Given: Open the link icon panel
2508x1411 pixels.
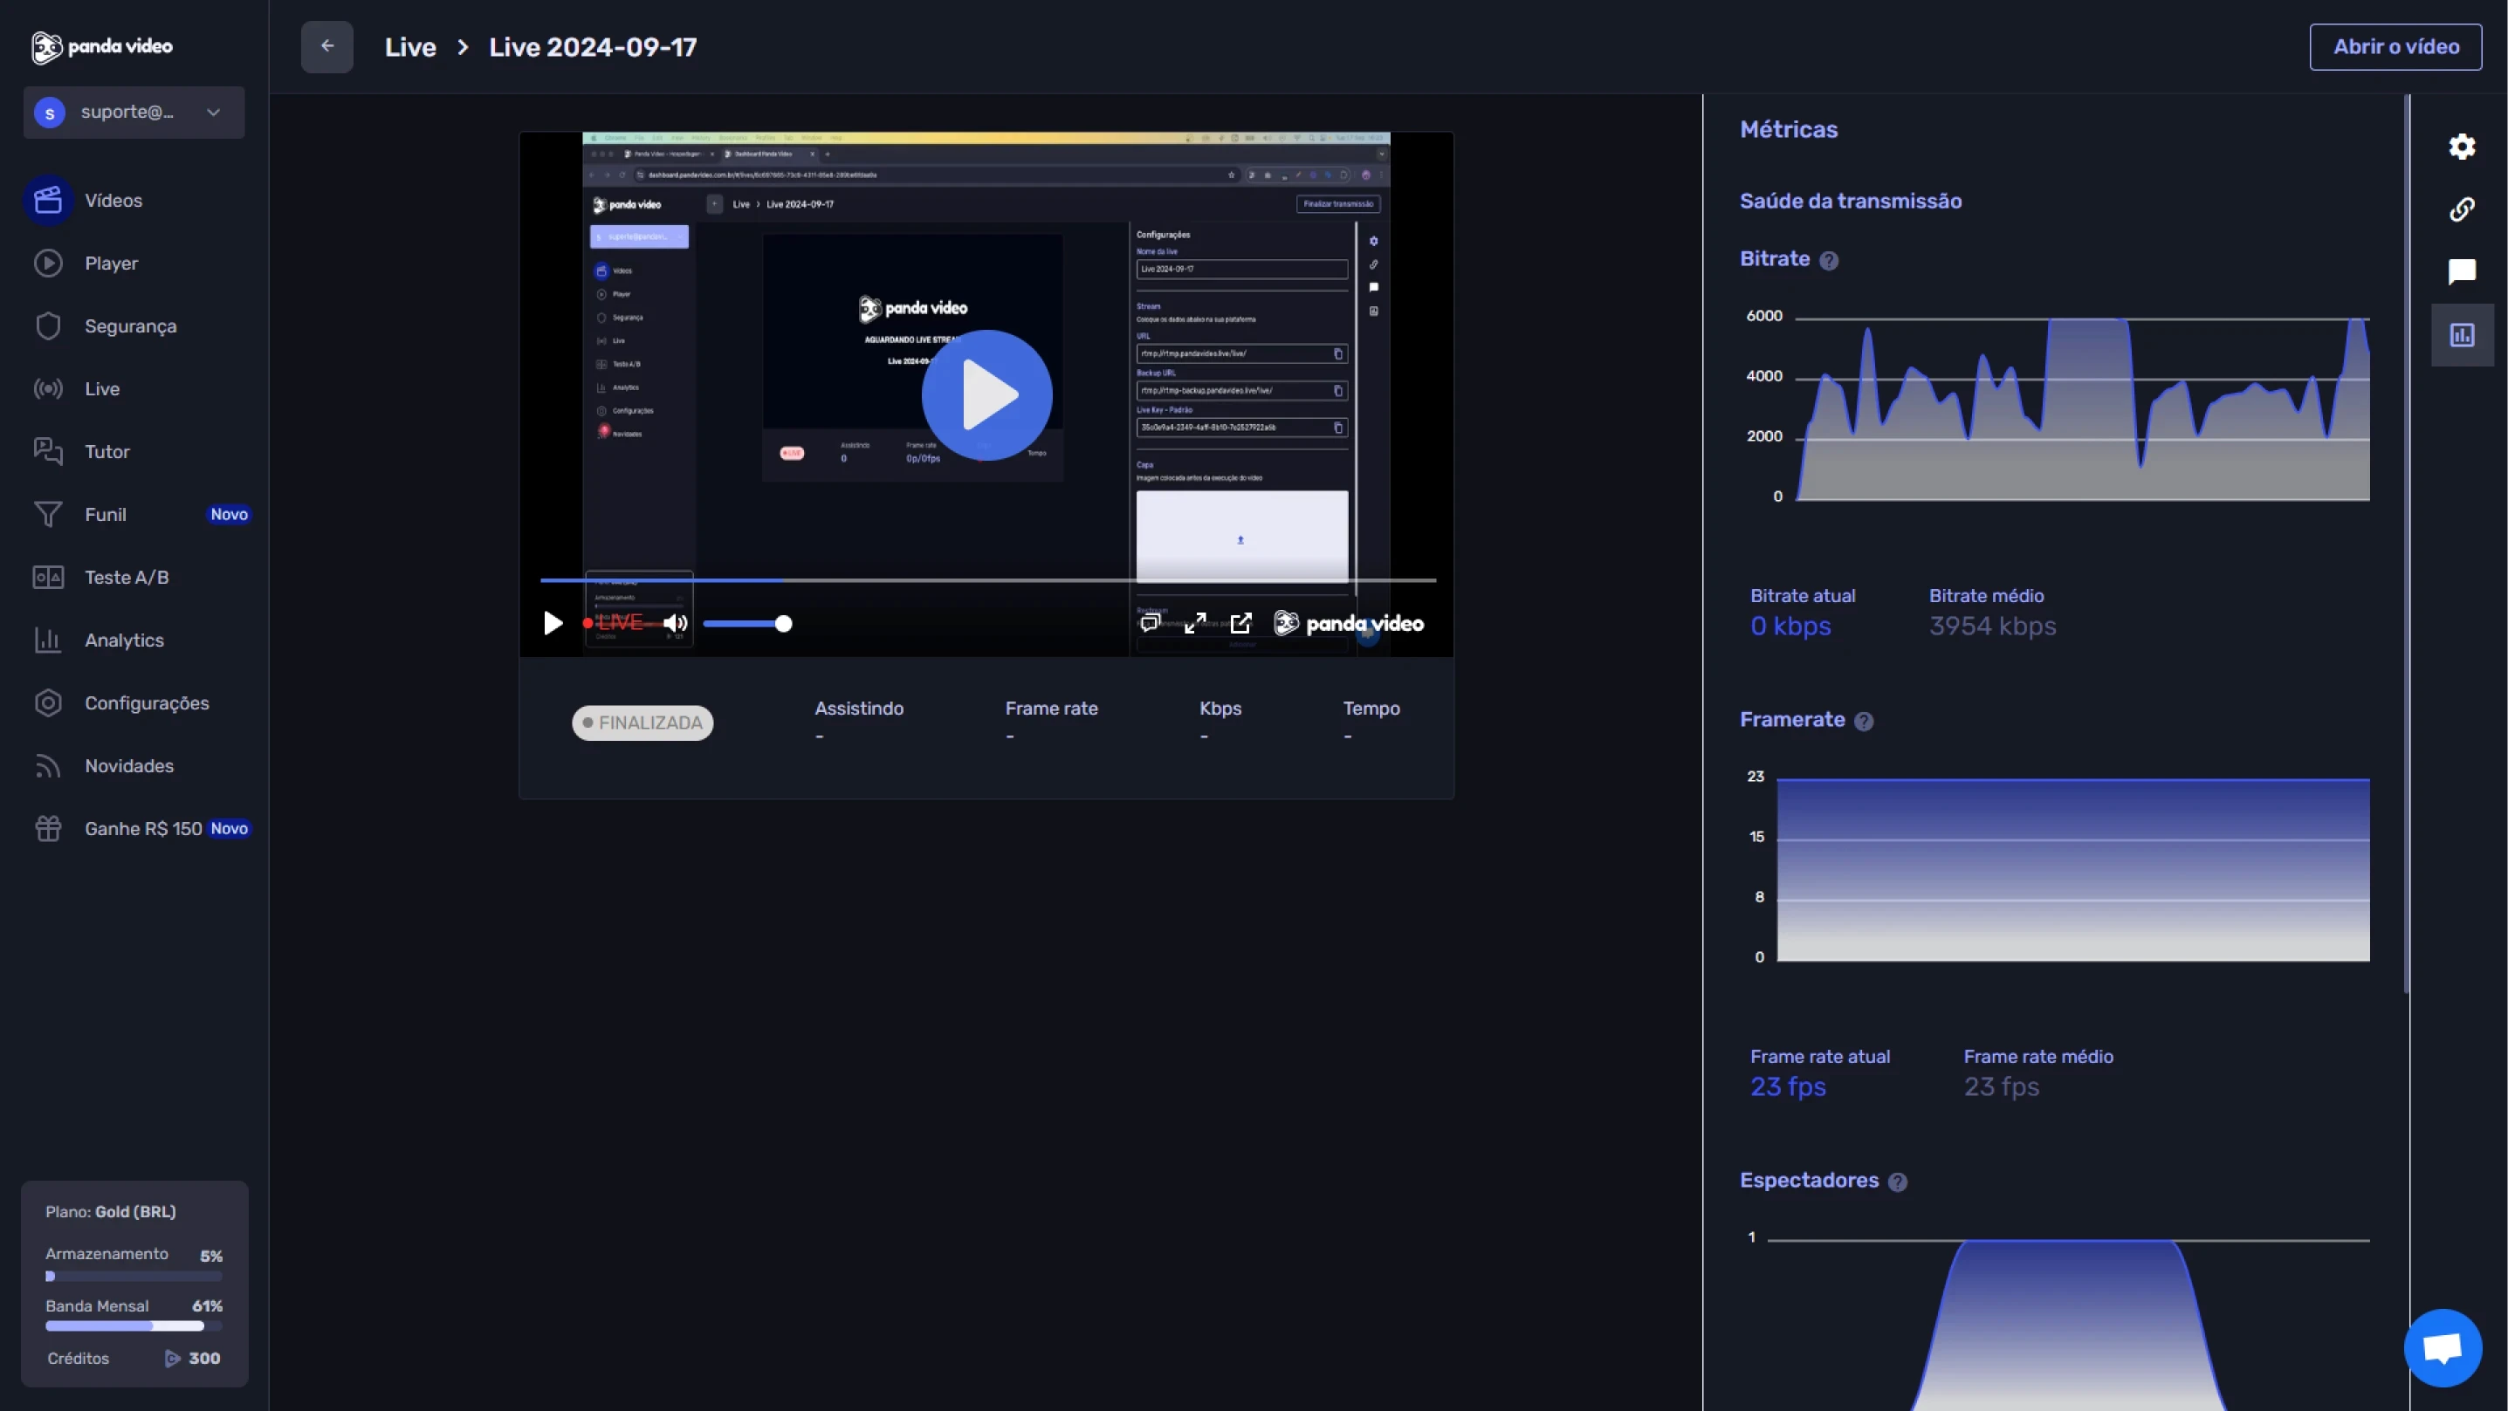Looking at the screenshot, I should (x=2461, y=209).
